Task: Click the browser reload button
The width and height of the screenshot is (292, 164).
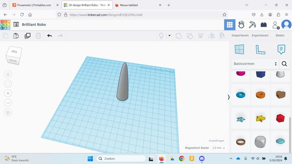Action: pyautogui.click(x=22, y=15)
